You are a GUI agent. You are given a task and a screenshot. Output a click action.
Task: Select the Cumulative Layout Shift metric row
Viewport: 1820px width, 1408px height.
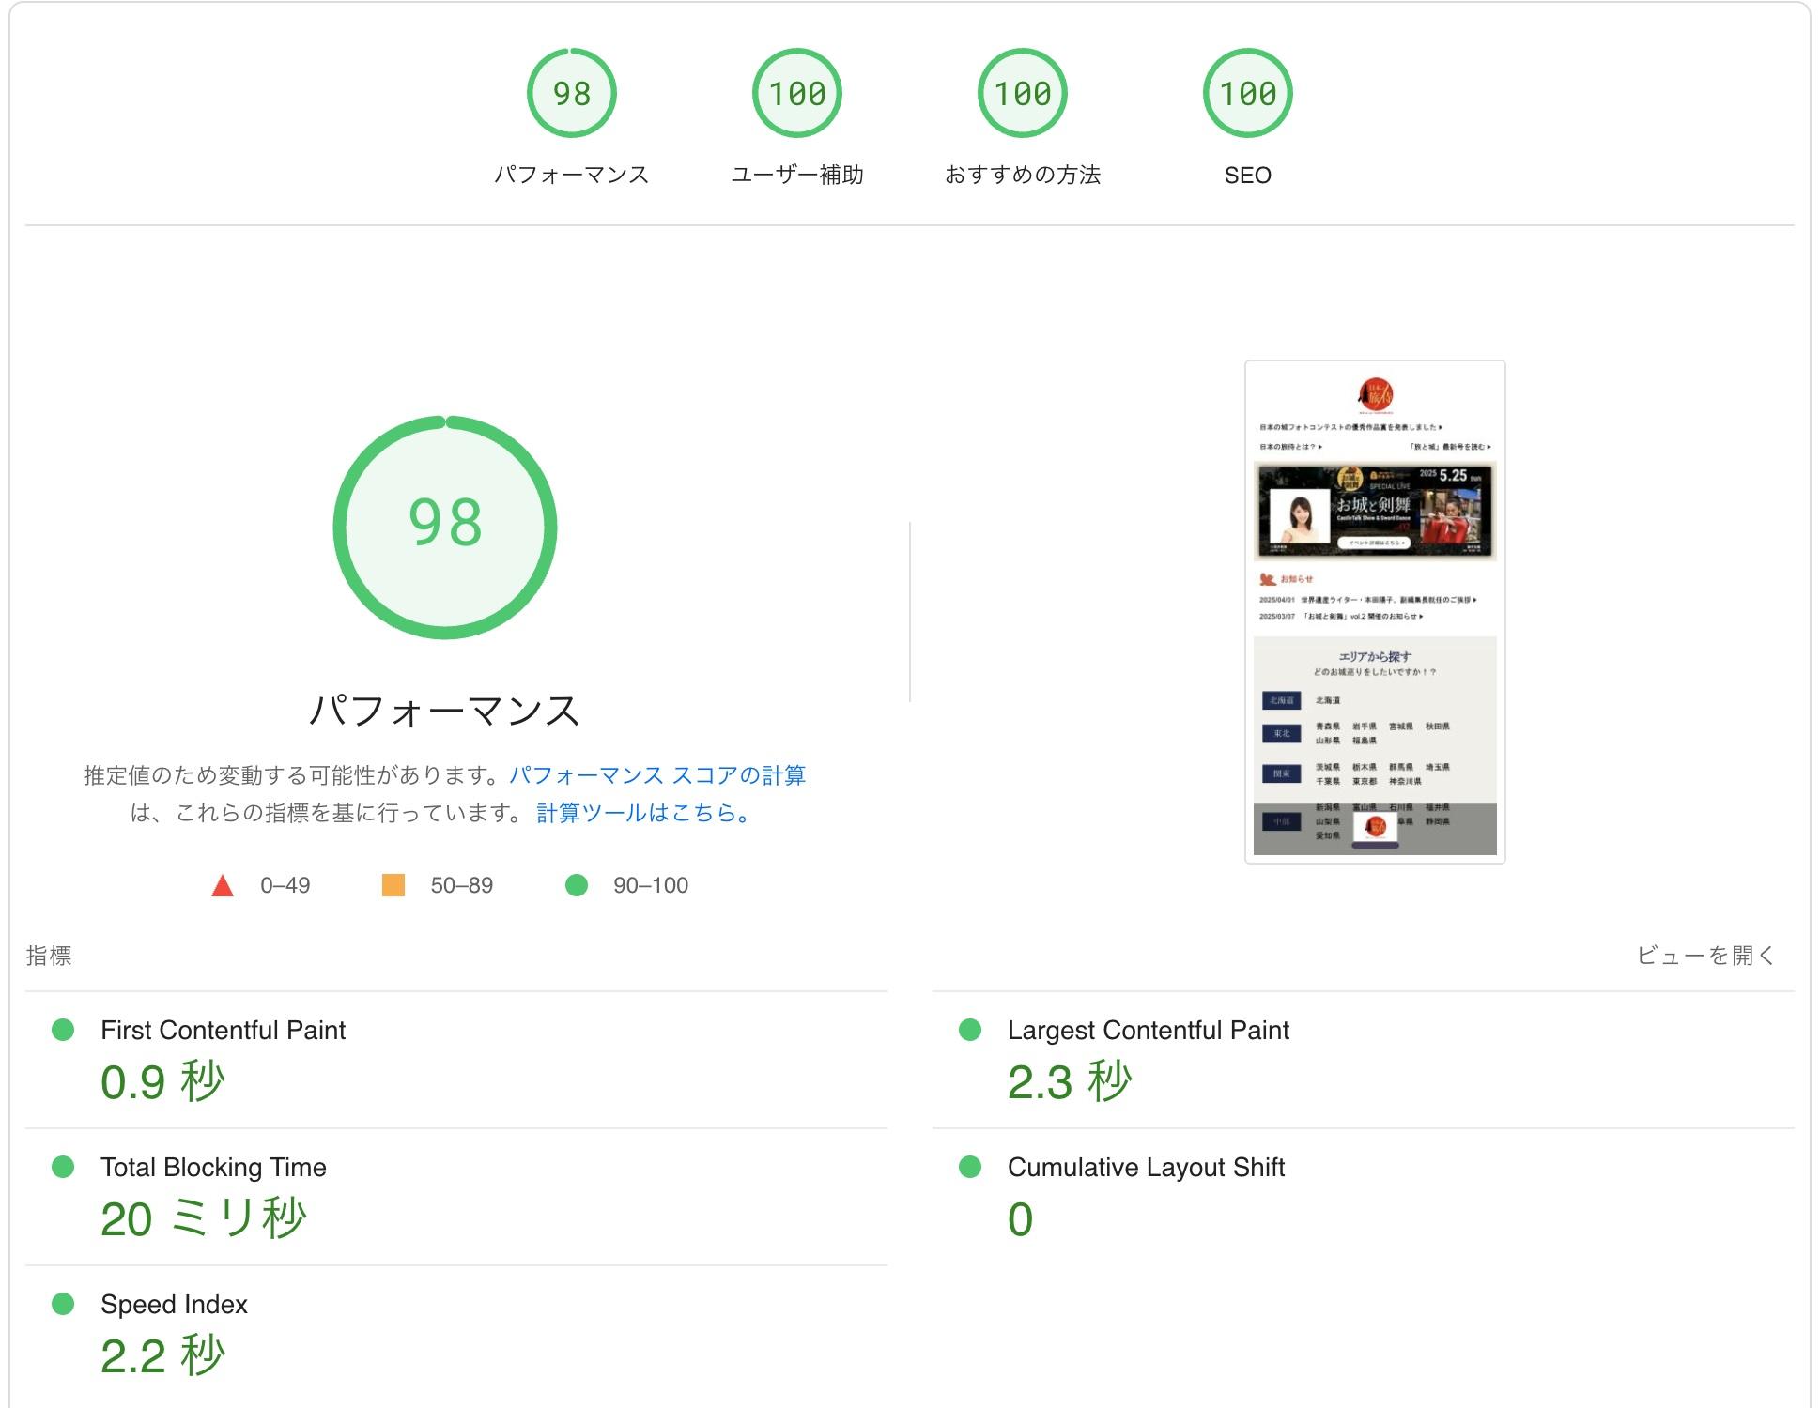[x=1146, y=1168]
